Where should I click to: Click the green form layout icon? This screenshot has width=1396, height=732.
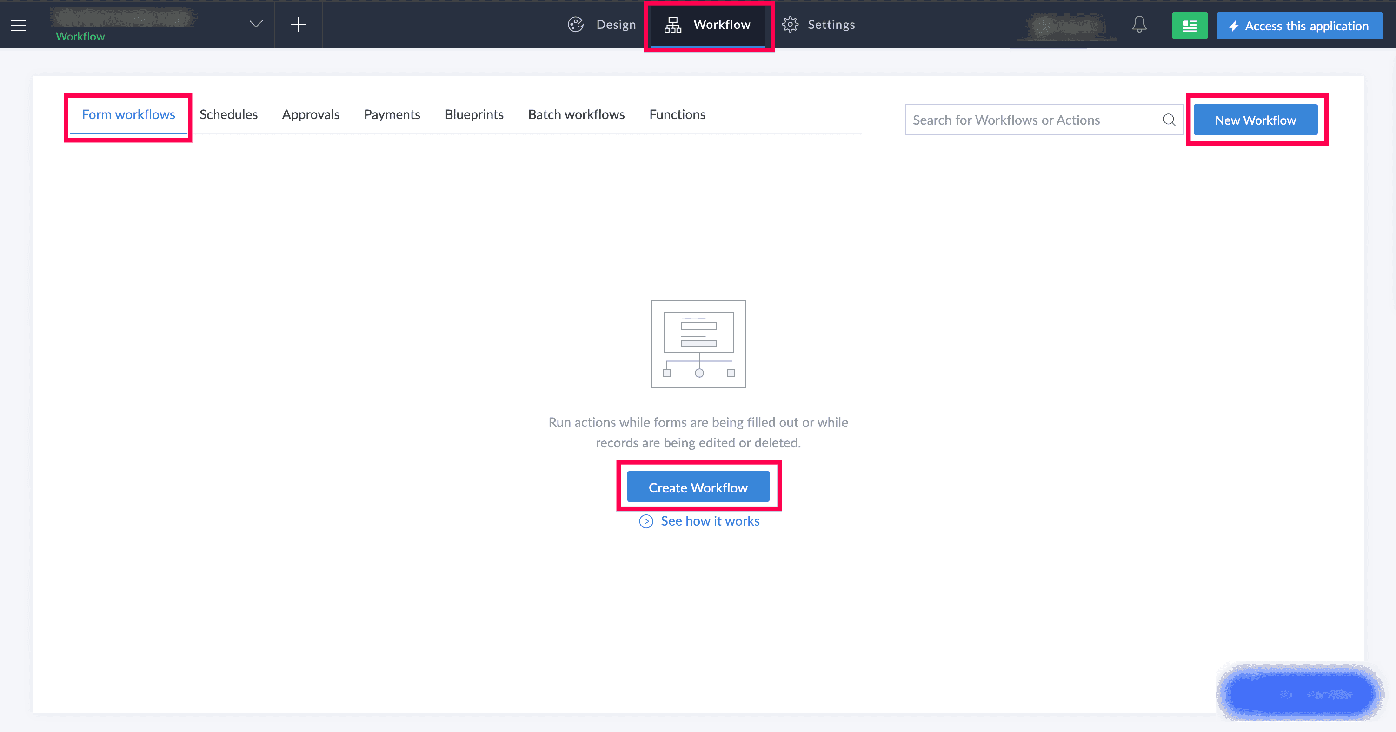click(1189, 26)
